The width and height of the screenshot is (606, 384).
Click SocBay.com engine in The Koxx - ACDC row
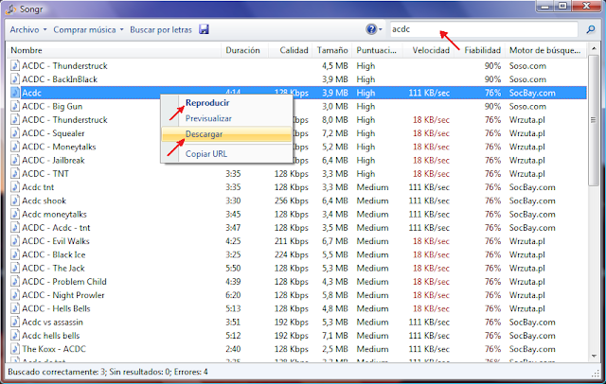click(x=532, y=349)
